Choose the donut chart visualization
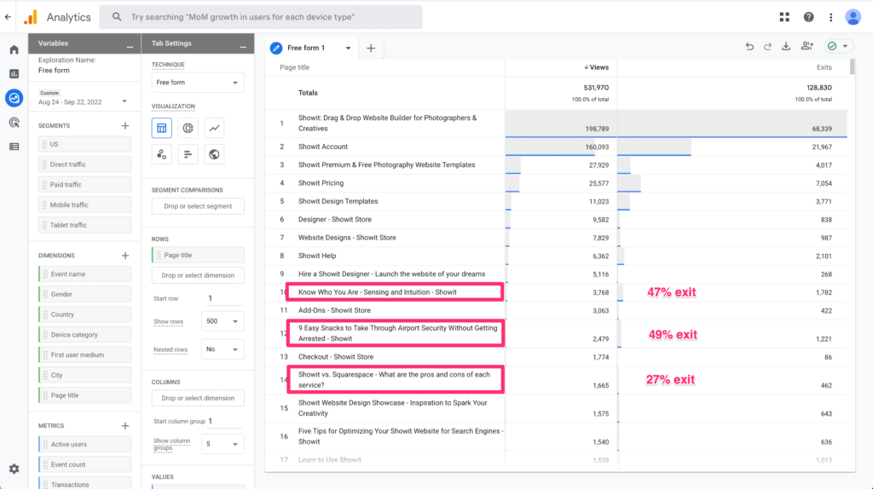873x489 pixels. tap(188, 129)
